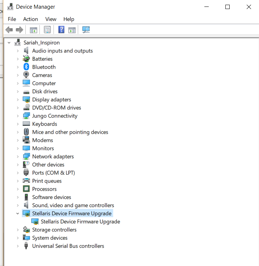Expand the Processors category arrow

[18, 189]
